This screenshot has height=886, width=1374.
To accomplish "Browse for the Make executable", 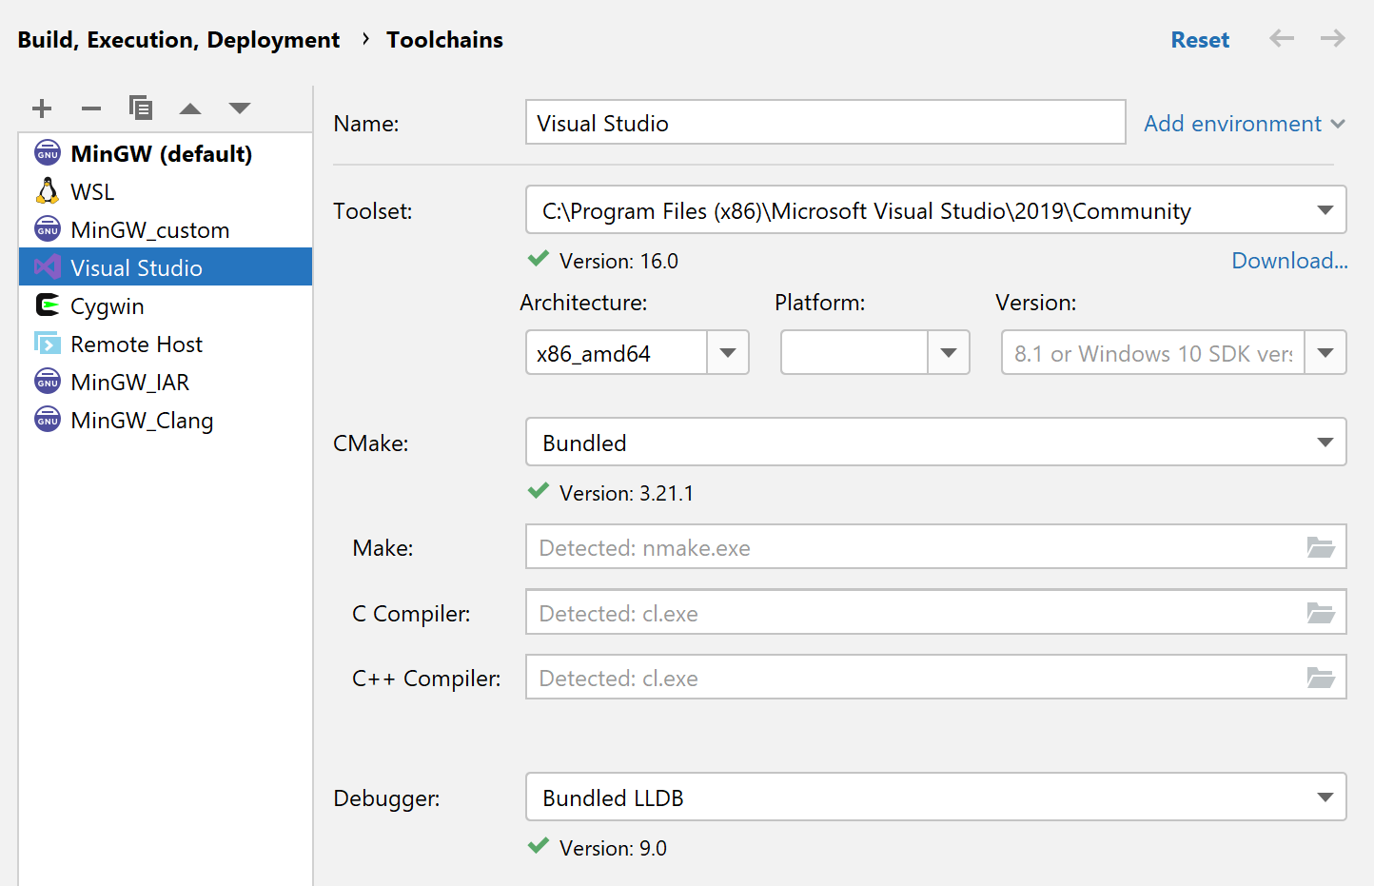I will tap(1321, 547).
